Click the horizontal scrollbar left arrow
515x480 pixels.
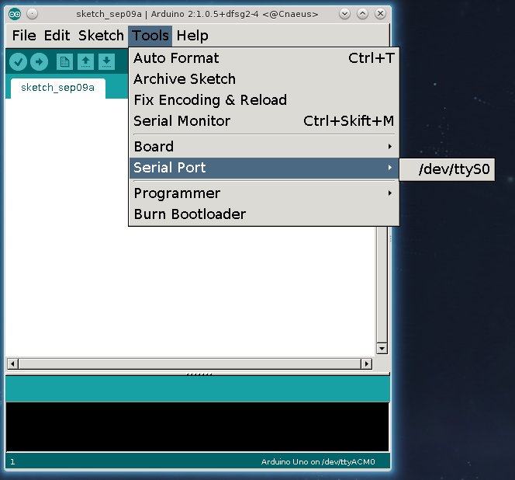coord(13,363)
